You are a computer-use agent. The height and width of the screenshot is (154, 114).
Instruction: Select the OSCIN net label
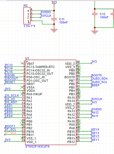click(10, 75)
